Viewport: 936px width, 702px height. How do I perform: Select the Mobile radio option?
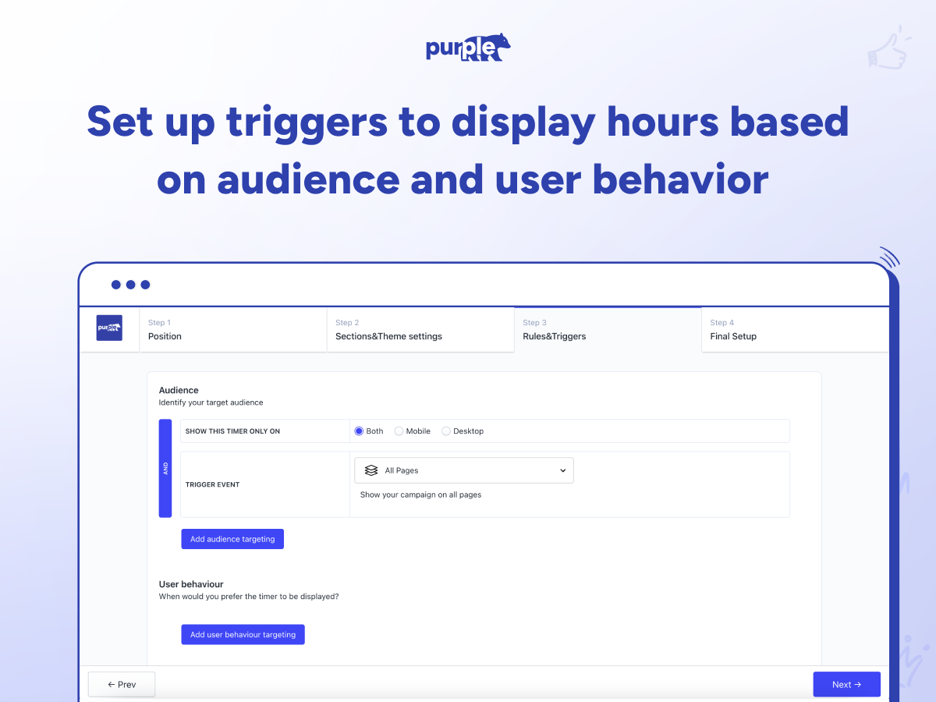[x=399, y=431]
